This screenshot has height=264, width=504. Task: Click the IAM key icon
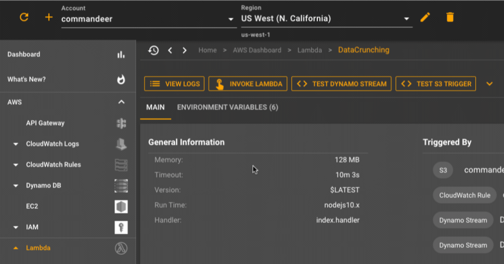(121, 228)
